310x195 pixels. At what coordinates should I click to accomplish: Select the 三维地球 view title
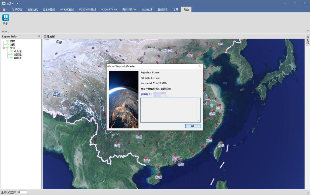click(49, 36)
